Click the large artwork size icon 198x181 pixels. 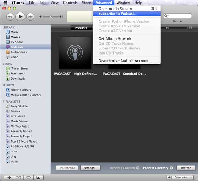[190, 28]
